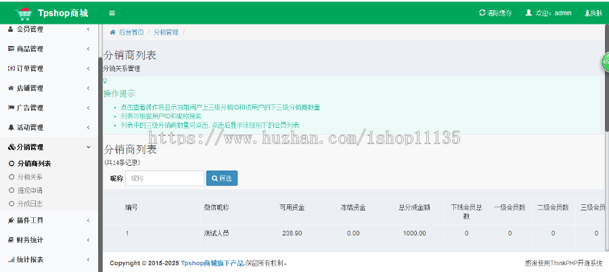This screenshot has height=272, width=609.
Task: Click 清除缓存 in the top bar
Action: tap(499, 13)
